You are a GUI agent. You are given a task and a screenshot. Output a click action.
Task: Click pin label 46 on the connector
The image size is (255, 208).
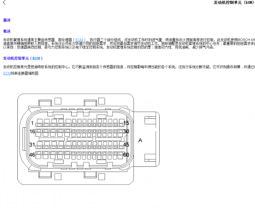(32, 155)
